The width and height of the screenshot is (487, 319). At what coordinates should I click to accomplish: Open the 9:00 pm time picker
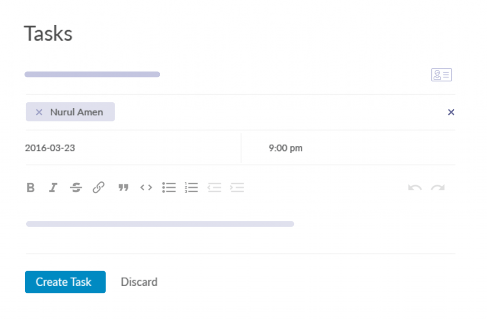(285, 148)
